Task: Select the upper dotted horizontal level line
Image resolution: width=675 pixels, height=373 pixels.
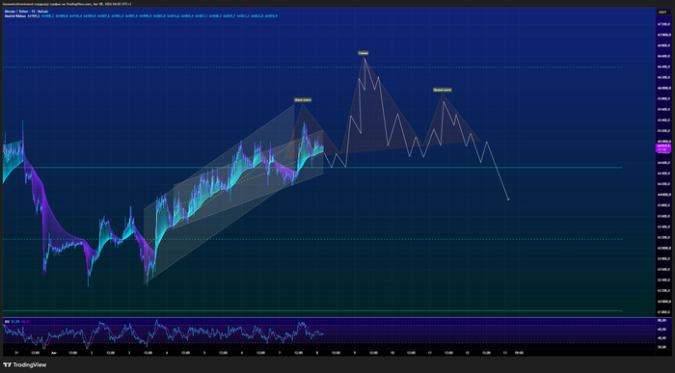Action: click(312, 67)
